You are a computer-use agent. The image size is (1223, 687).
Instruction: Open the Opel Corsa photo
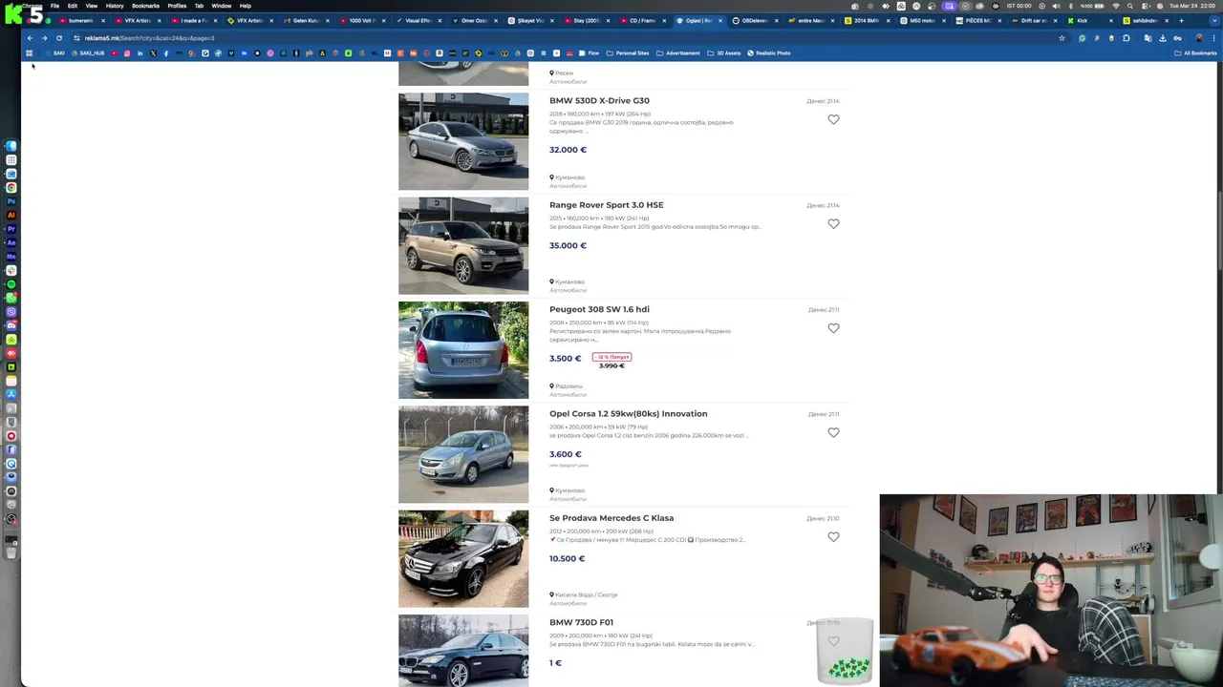[x=463, y=454]
